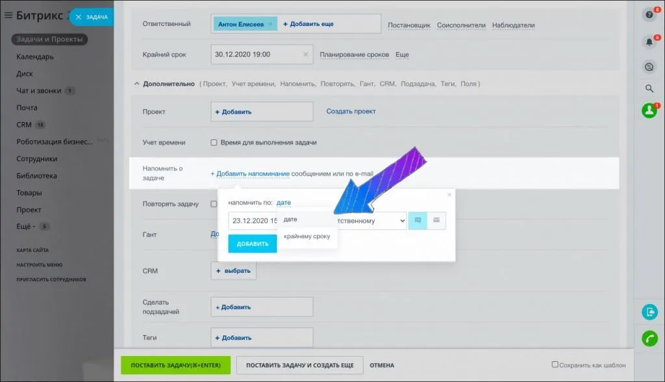The image size is (665, 382).
Task: Select reminder by message icon
Action: tap(418, 221)
